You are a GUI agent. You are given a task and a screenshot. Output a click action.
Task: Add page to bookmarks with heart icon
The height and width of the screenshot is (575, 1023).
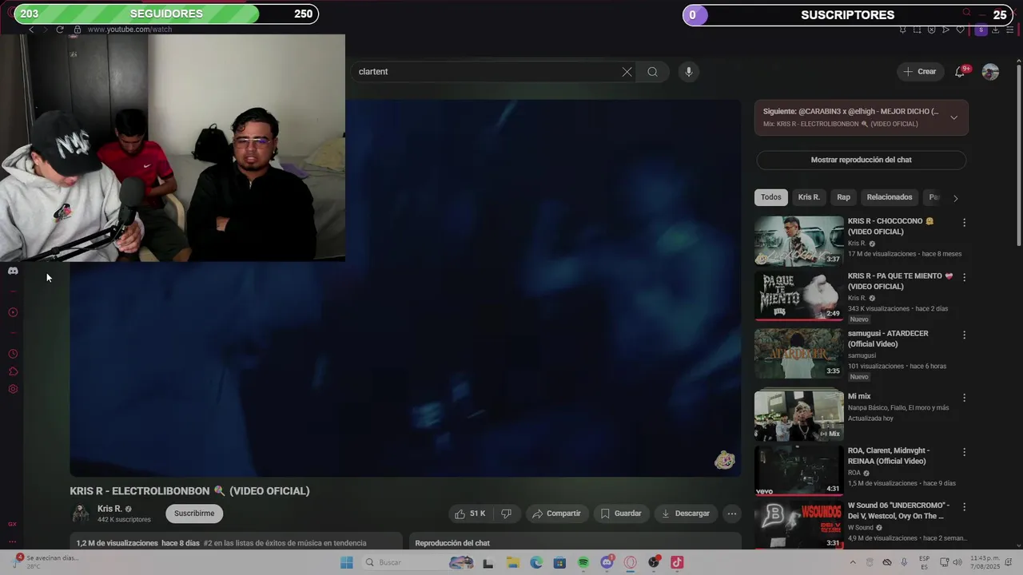point(960,30)
